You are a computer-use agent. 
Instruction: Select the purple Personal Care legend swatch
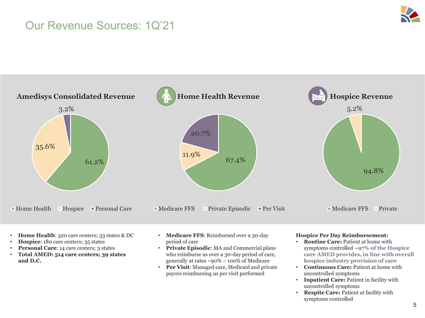coord(93,209)
